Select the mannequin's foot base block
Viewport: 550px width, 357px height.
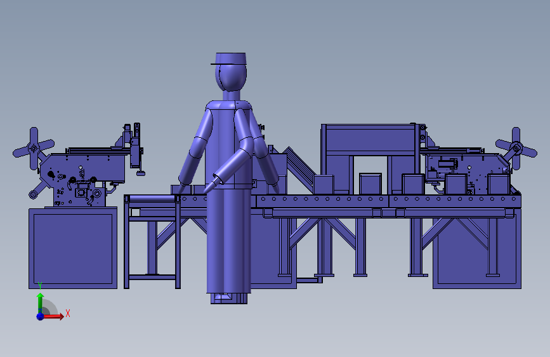click(x=229, y=299)
